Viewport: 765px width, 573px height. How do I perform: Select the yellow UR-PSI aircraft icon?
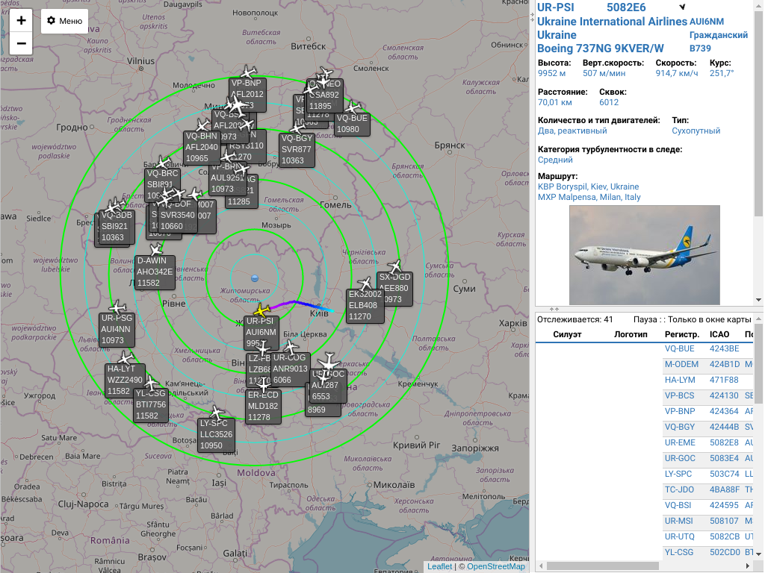pos(261,310)
